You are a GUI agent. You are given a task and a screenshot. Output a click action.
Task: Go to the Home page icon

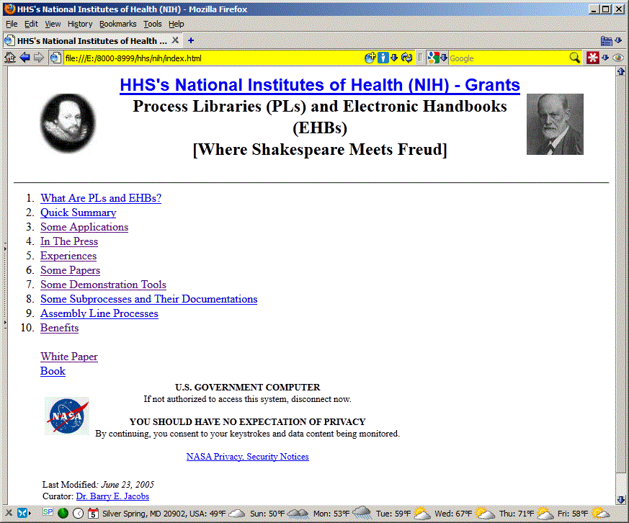pos(10,58)
